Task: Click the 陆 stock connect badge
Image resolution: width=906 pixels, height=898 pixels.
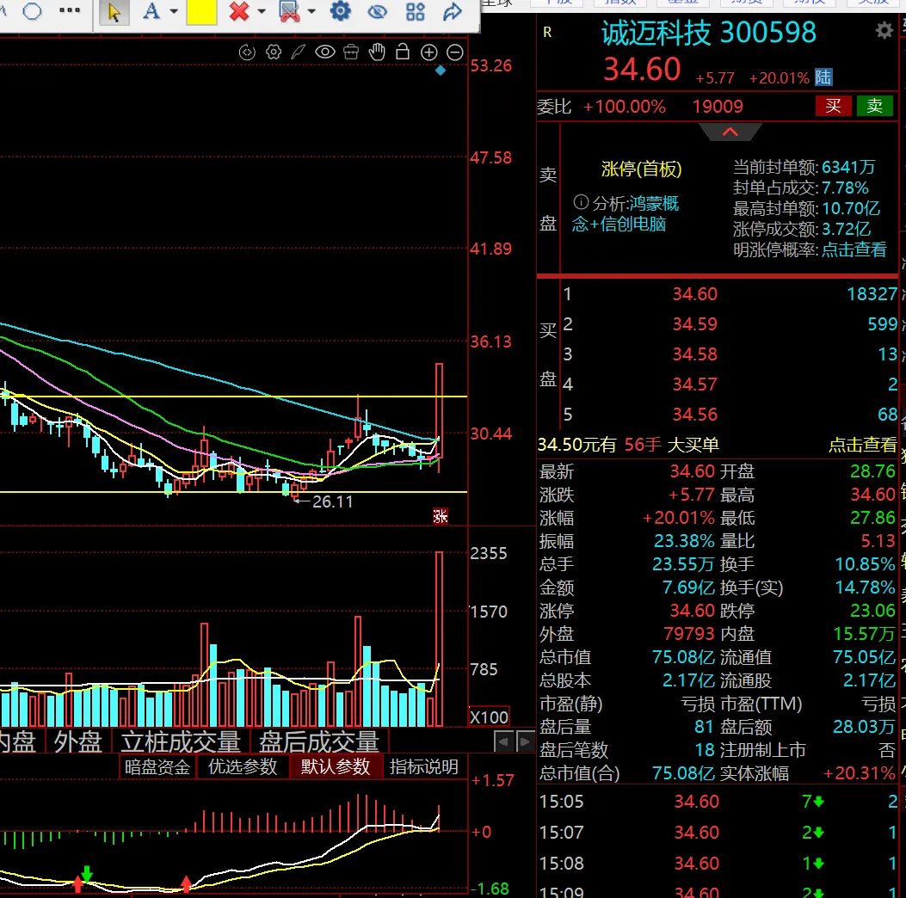Action: click(823, 77)
